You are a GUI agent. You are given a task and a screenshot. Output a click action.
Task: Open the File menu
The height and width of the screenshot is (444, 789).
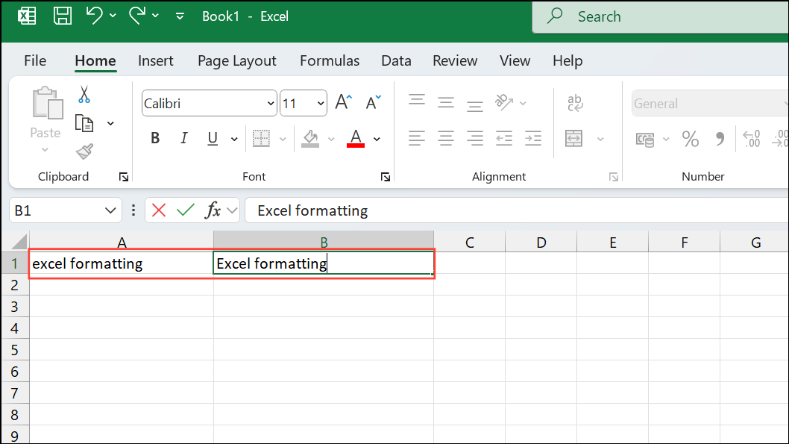[35, 61]
